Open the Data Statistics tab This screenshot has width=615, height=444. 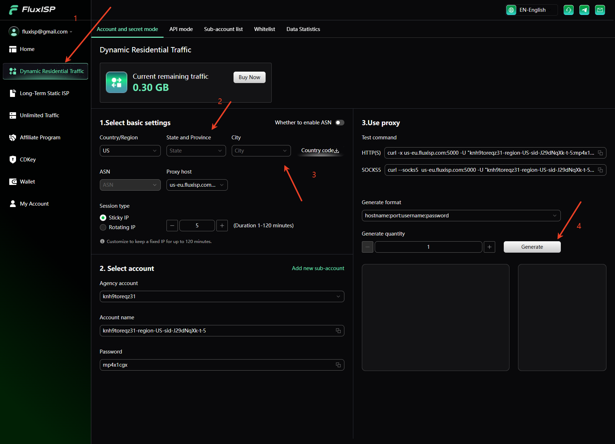(303, 29)
